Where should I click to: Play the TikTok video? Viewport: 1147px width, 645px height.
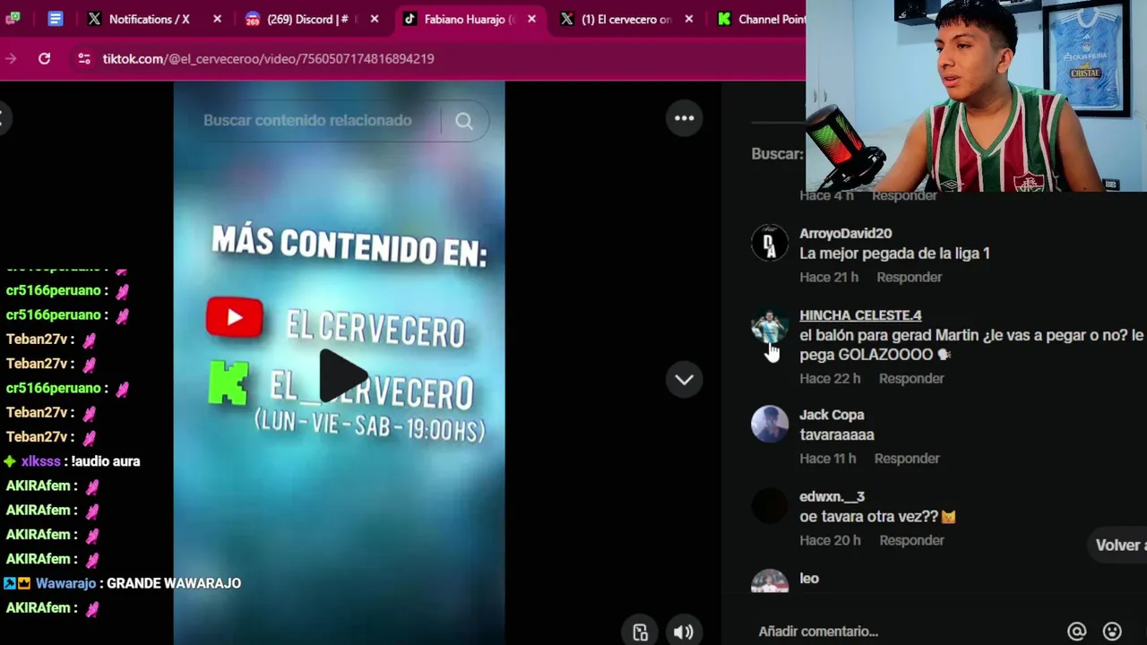(x=343, y=376)
